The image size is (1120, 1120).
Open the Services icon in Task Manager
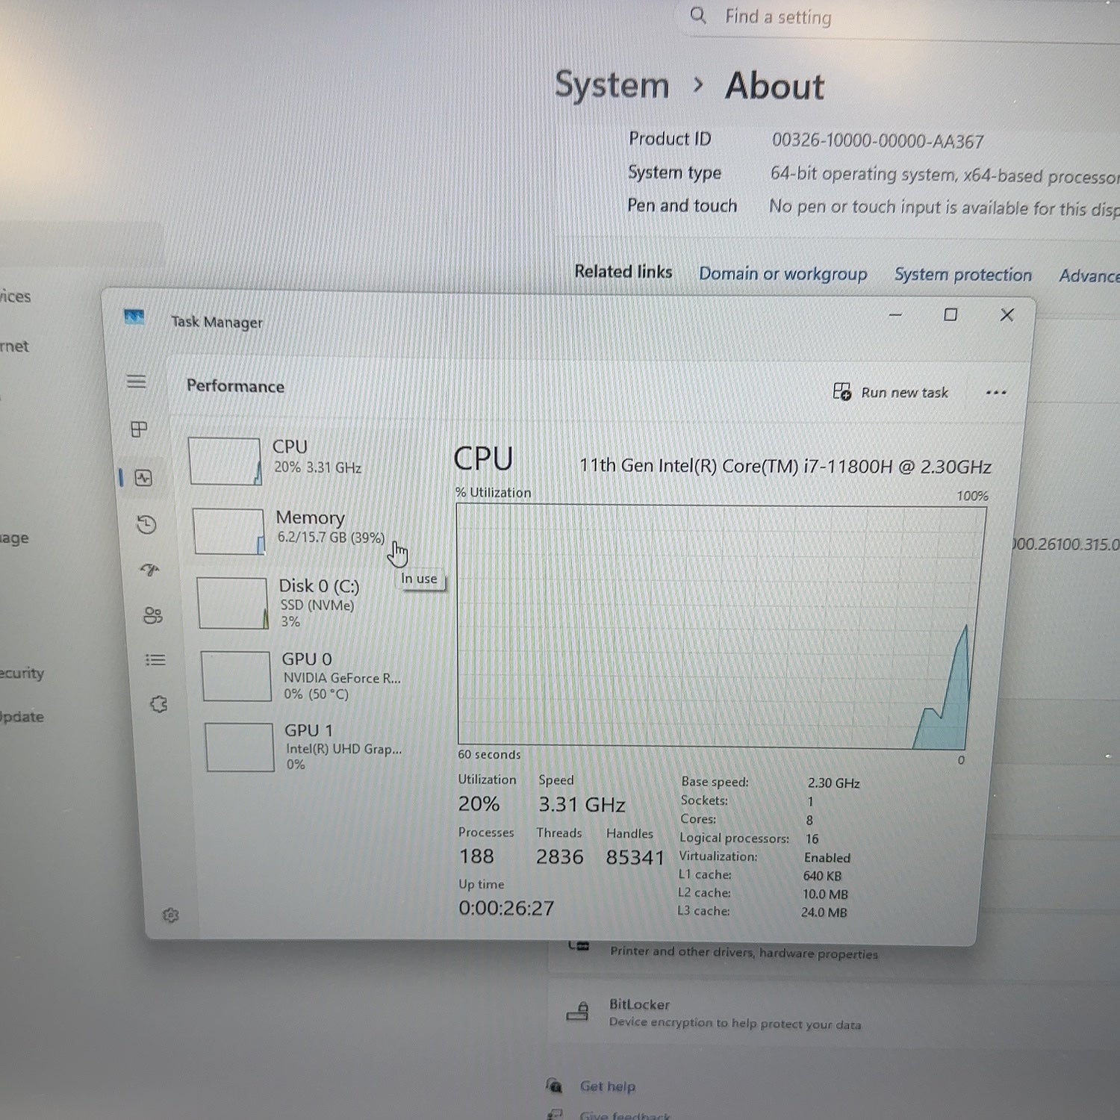coord(158,704)
